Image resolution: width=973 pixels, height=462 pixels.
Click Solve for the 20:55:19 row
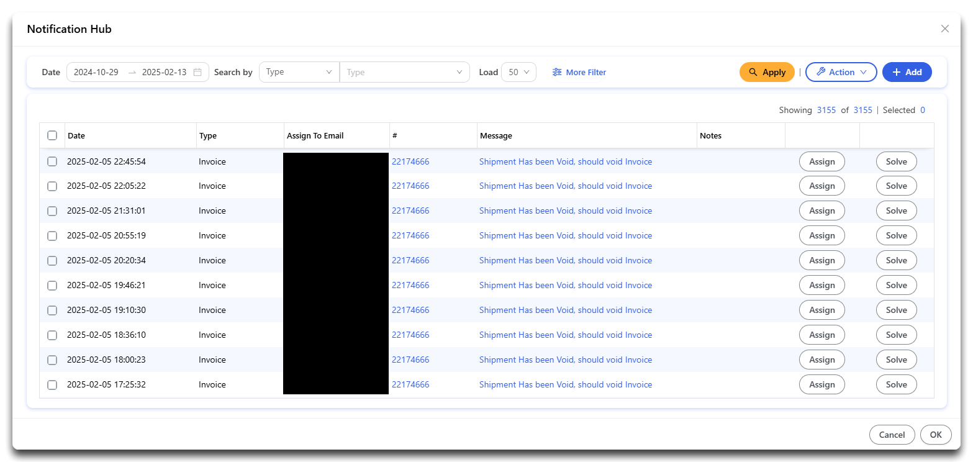[x=897, y=235]
